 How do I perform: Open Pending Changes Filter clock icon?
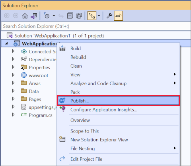click(47, 16)
